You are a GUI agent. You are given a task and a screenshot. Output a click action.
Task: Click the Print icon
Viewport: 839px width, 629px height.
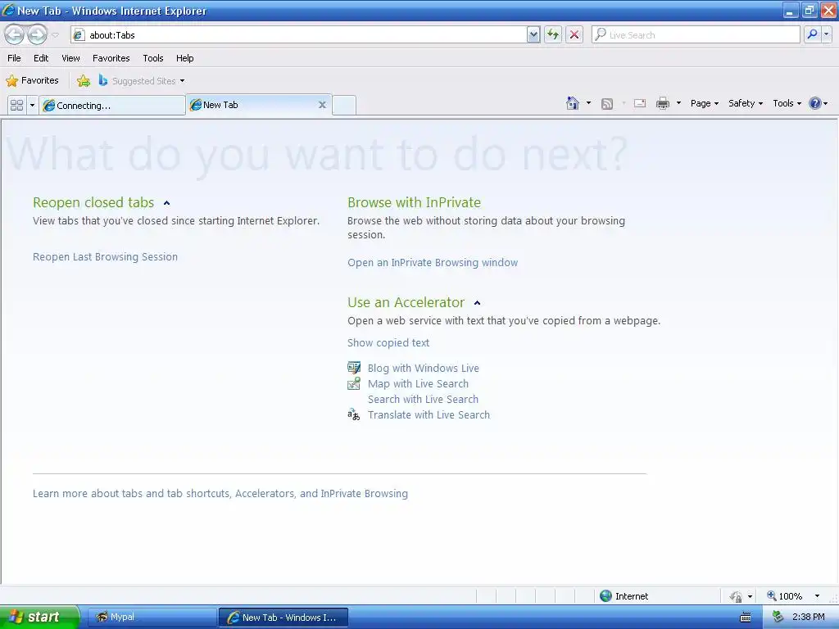663,103
